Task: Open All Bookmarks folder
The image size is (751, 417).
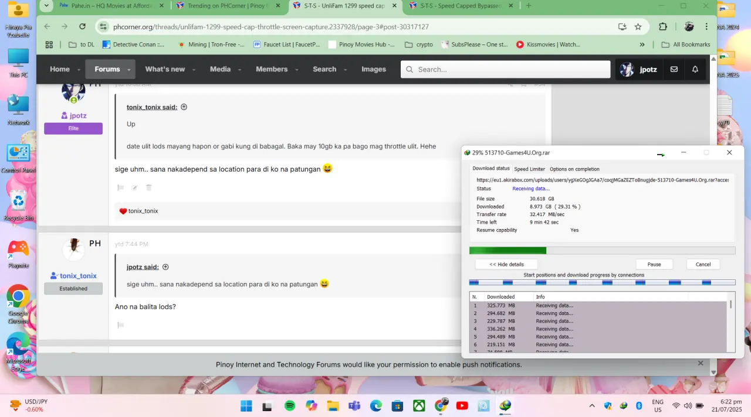Action: (x=685, y=45)
